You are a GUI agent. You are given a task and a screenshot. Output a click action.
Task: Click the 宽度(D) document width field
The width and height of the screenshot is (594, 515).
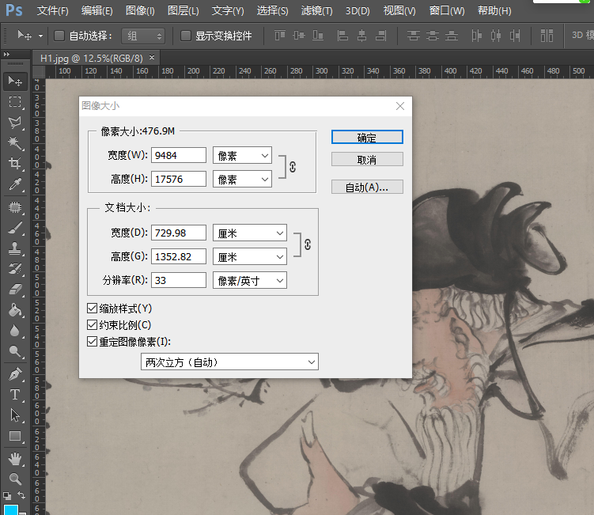(179, 233)
